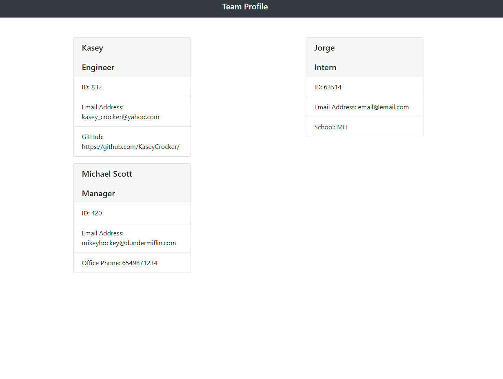Click Kasey's email address kasey_crocker@yahoo.com

[120, 117]
